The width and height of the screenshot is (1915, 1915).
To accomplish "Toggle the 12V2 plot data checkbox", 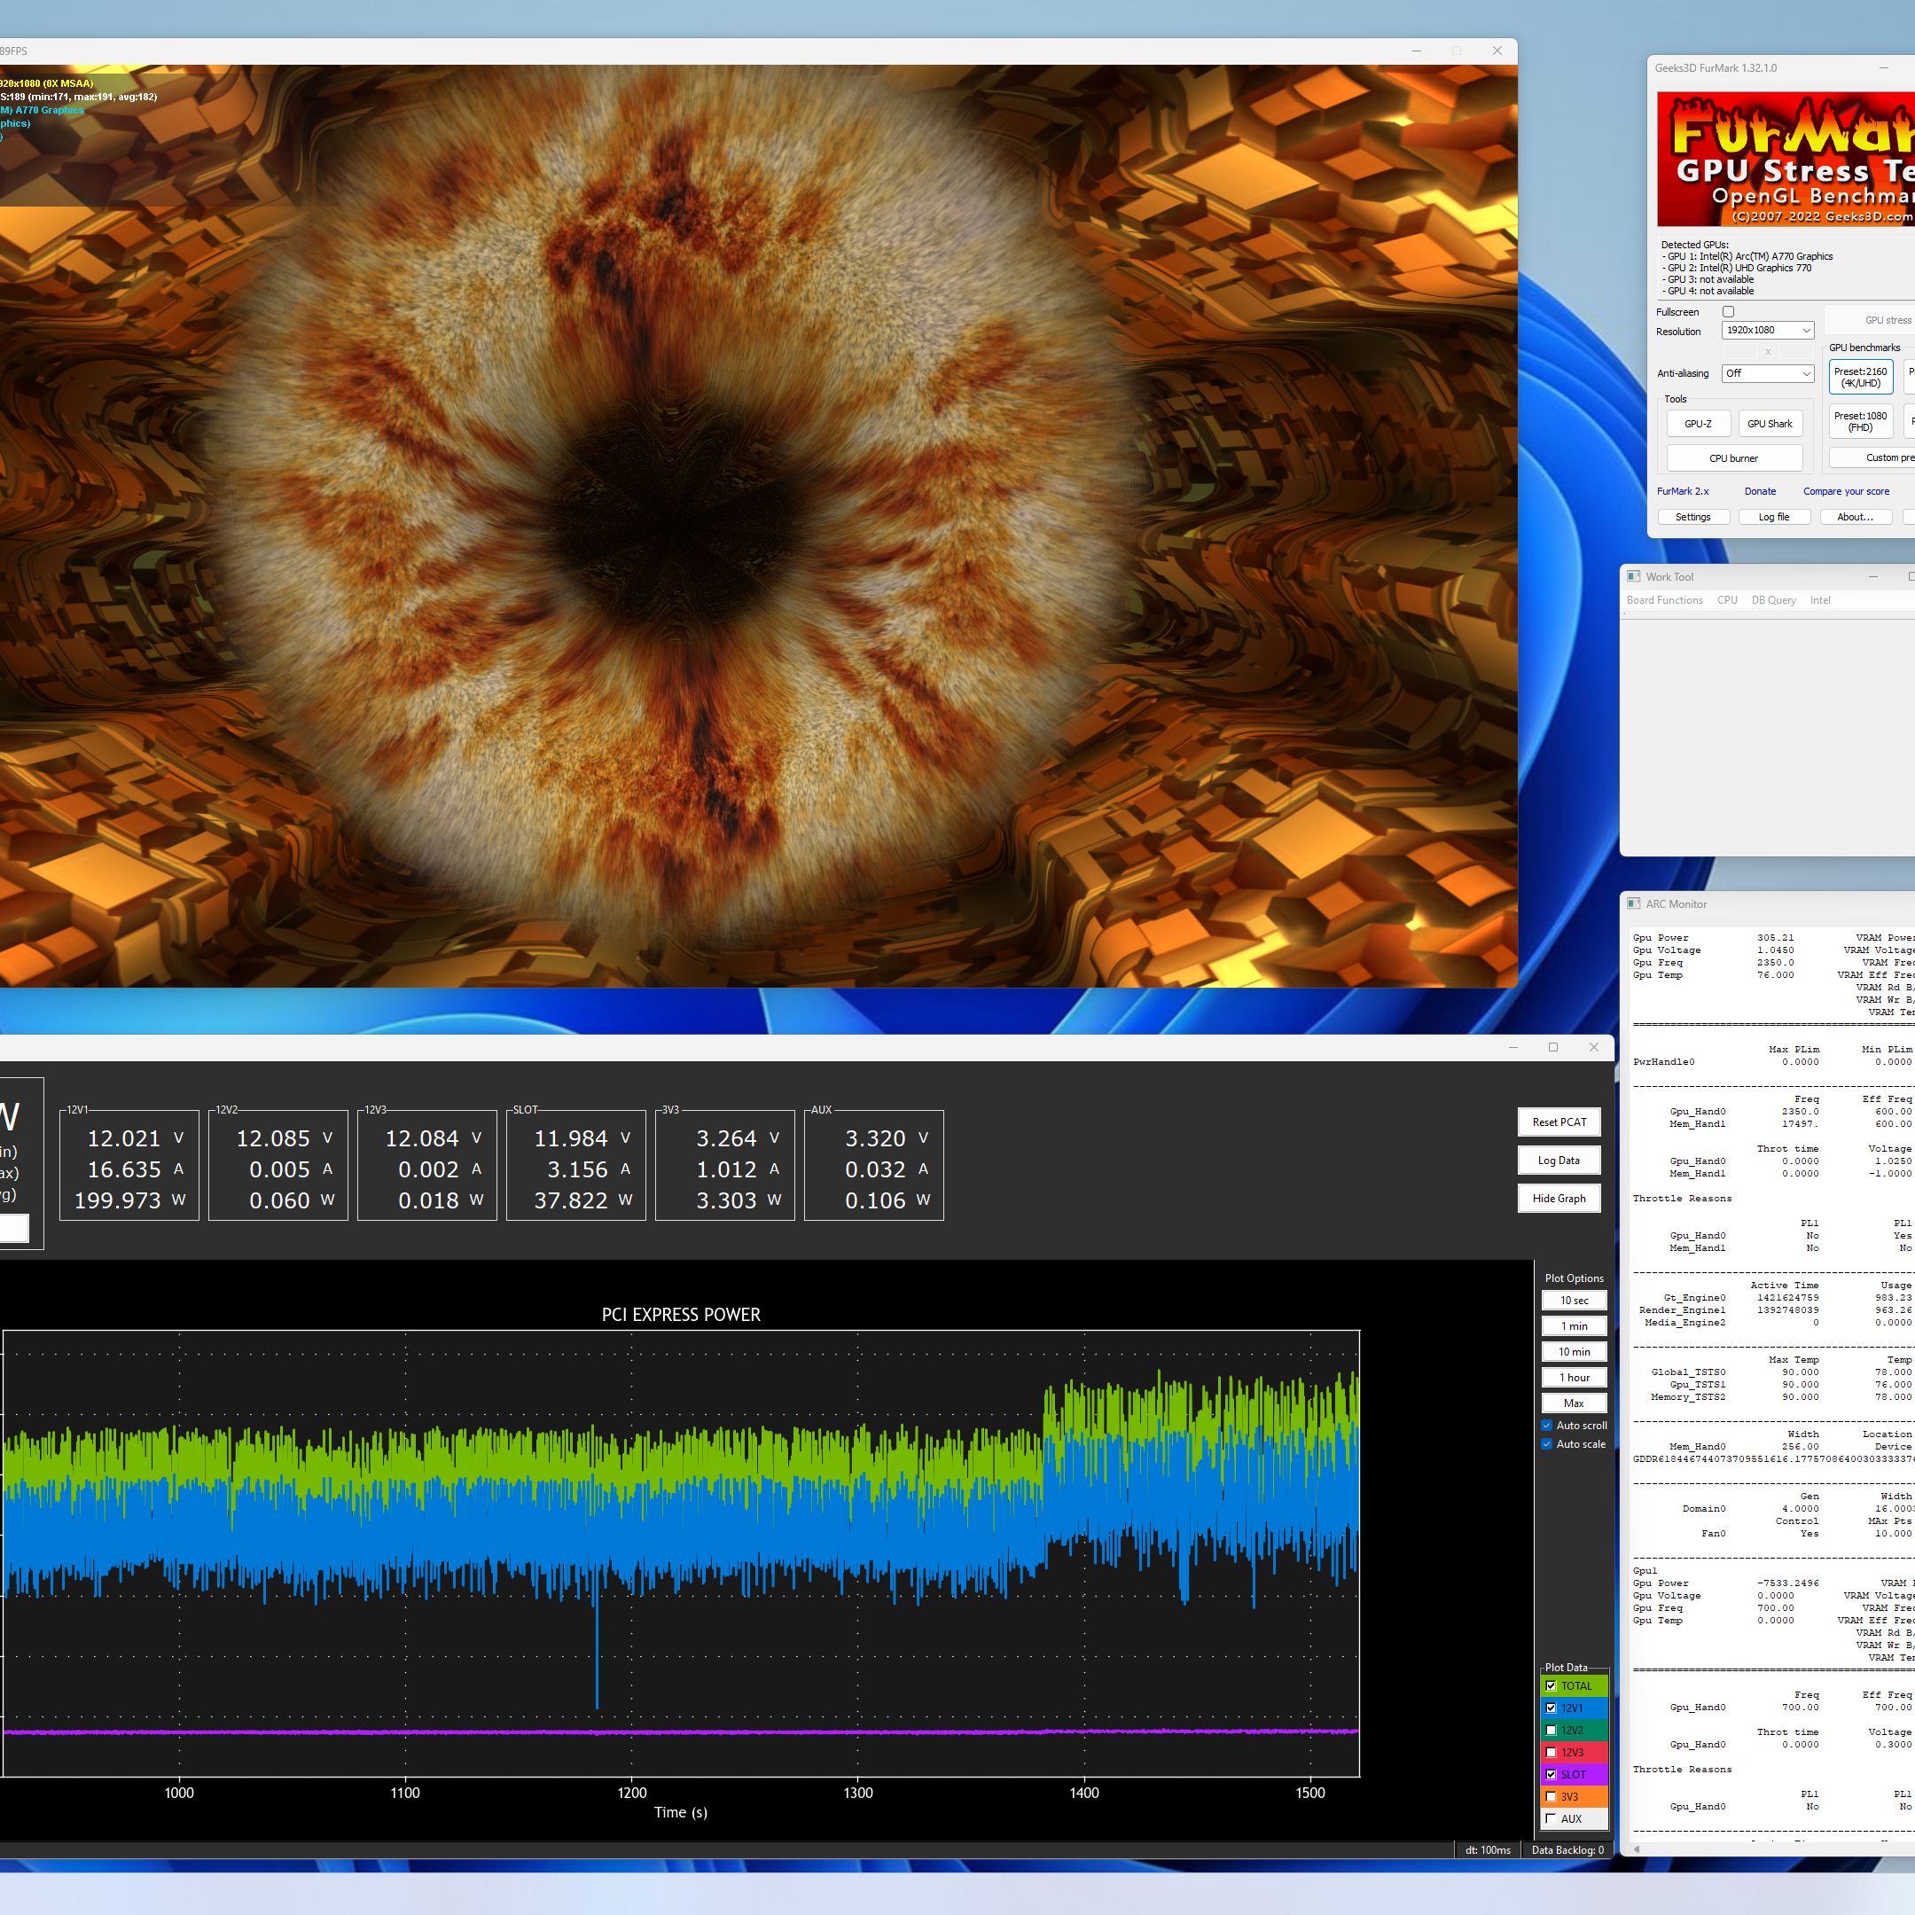I will point(1552,1730).
